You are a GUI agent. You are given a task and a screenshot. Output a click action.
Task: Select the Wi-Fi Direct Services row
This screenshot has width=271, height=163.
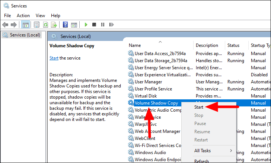coord(158,146)
